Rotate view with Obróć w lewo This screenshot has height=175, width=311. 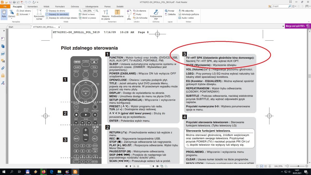coord(87,14)
